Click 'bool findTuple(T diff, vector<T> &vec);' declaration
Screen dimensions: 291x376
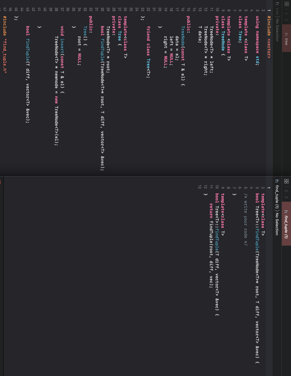coord(27,74)
